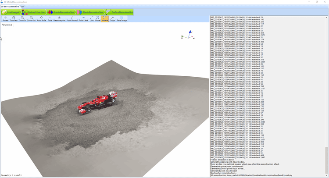Toggle Point display mode
This screenshot has height=178, width=329.
click(50, 19)
